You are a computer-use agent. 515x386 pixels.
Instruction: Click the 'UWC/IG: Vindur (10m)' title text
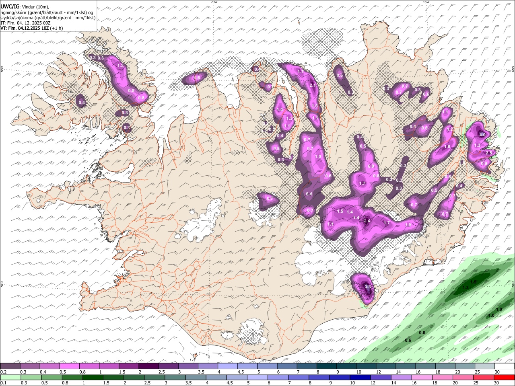coord(25,6)
